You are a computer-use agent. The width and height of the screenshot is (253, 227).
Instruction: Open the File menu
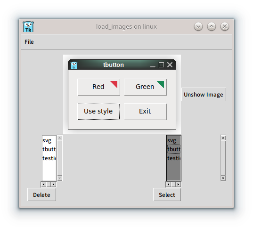29,42
